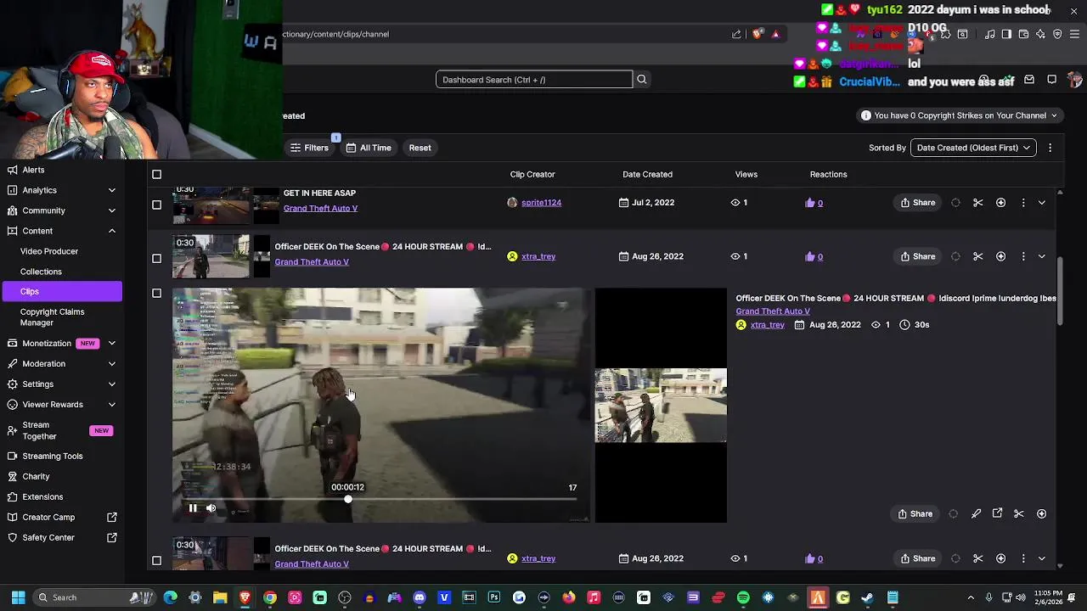
Task: Expand the Monetization sidebar section
Action: pos(112,344)
